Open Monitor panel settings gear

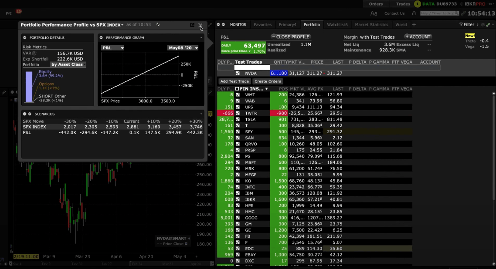point(483,25)
